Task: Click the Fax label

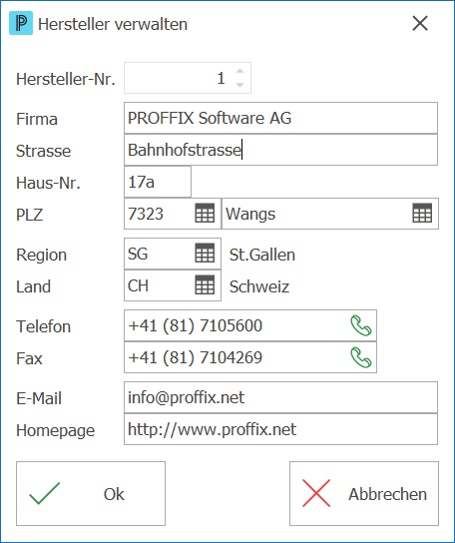Action: point(29,358)
